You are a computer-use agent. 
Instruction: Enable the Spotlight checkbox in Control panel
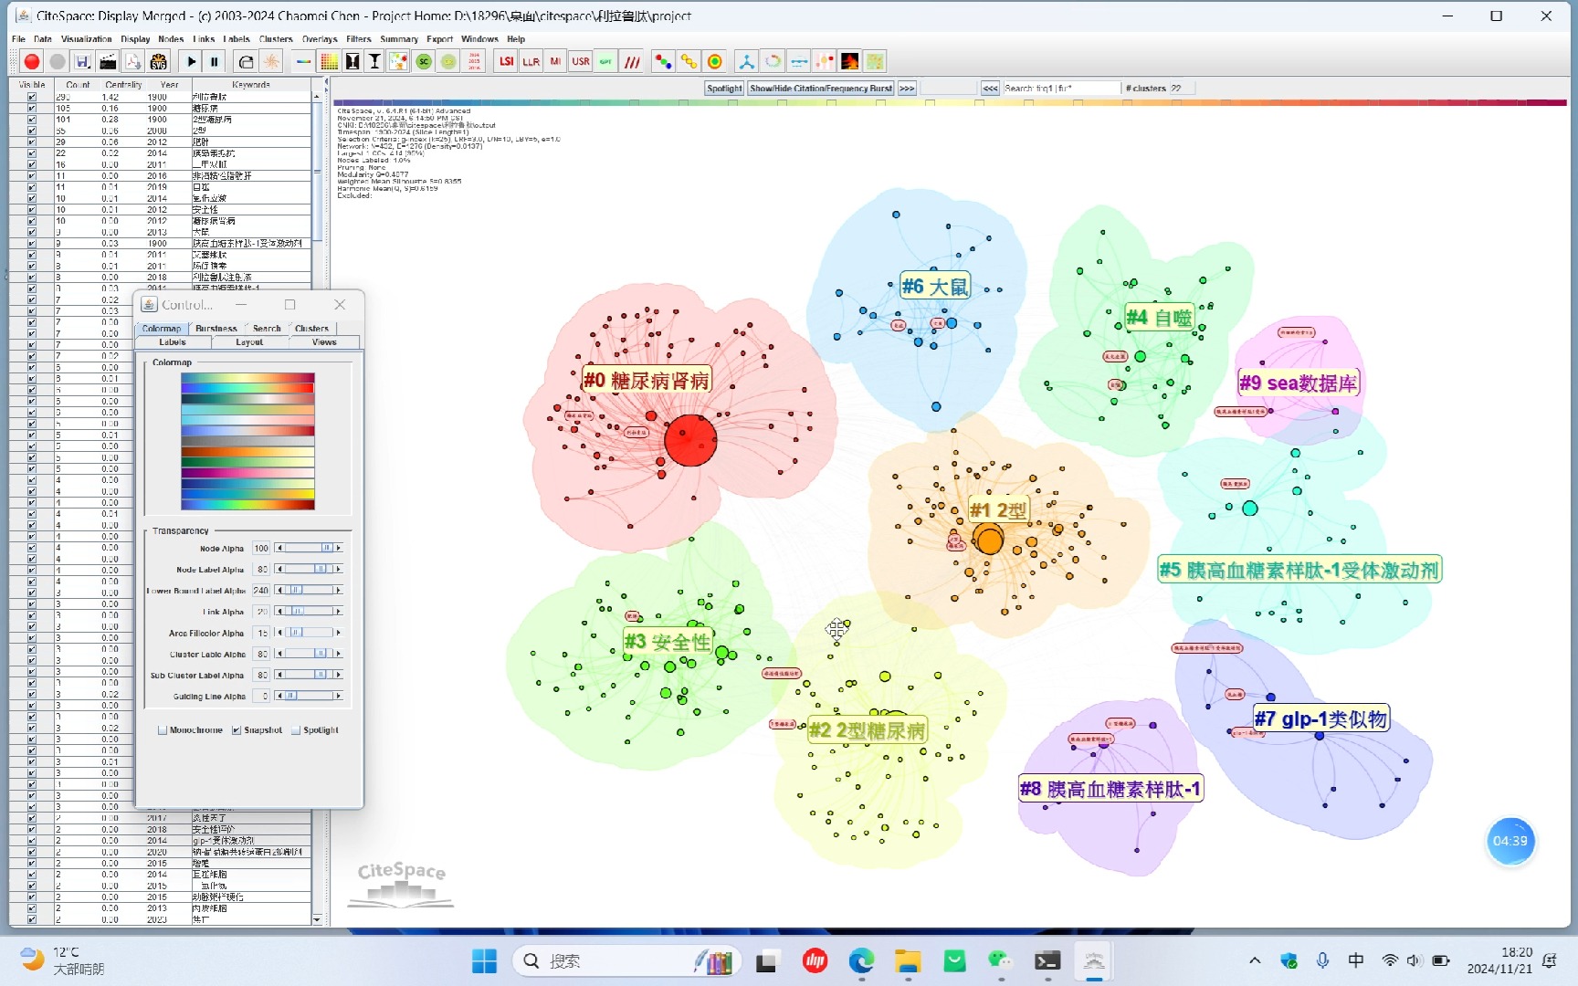tap(296, 730)
